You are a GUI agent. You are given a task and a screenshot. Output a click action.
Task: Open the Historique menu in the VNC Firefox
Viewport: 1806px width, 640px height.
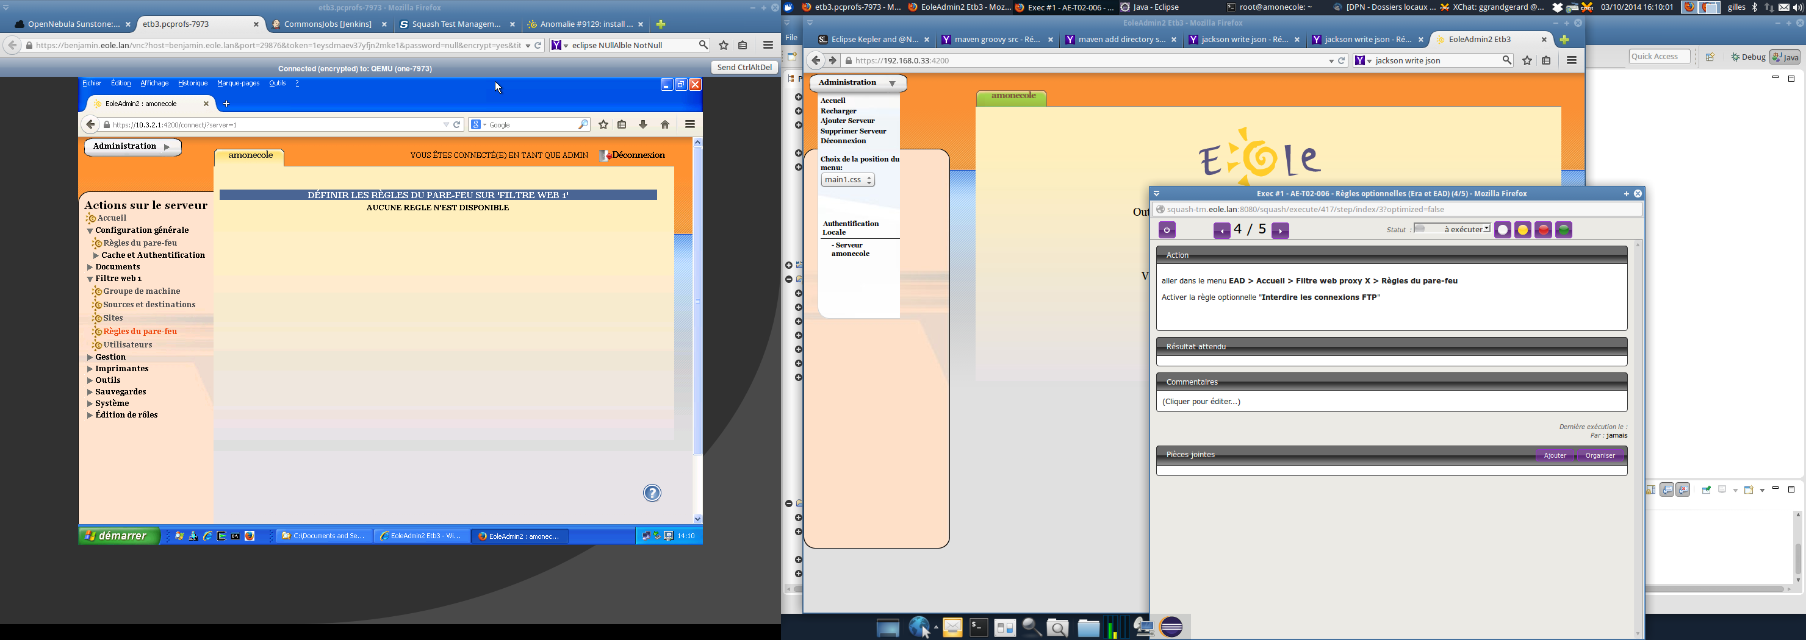coord(192,84)
